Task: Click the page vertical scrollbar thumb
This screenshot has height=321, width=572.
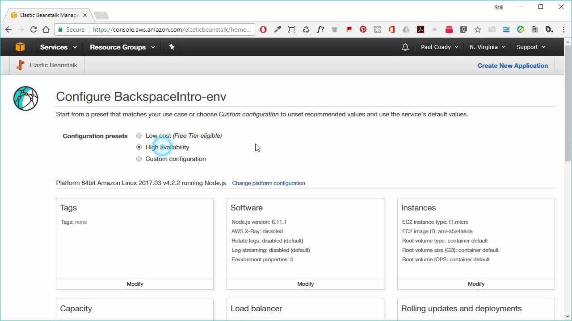Action: 568,103
